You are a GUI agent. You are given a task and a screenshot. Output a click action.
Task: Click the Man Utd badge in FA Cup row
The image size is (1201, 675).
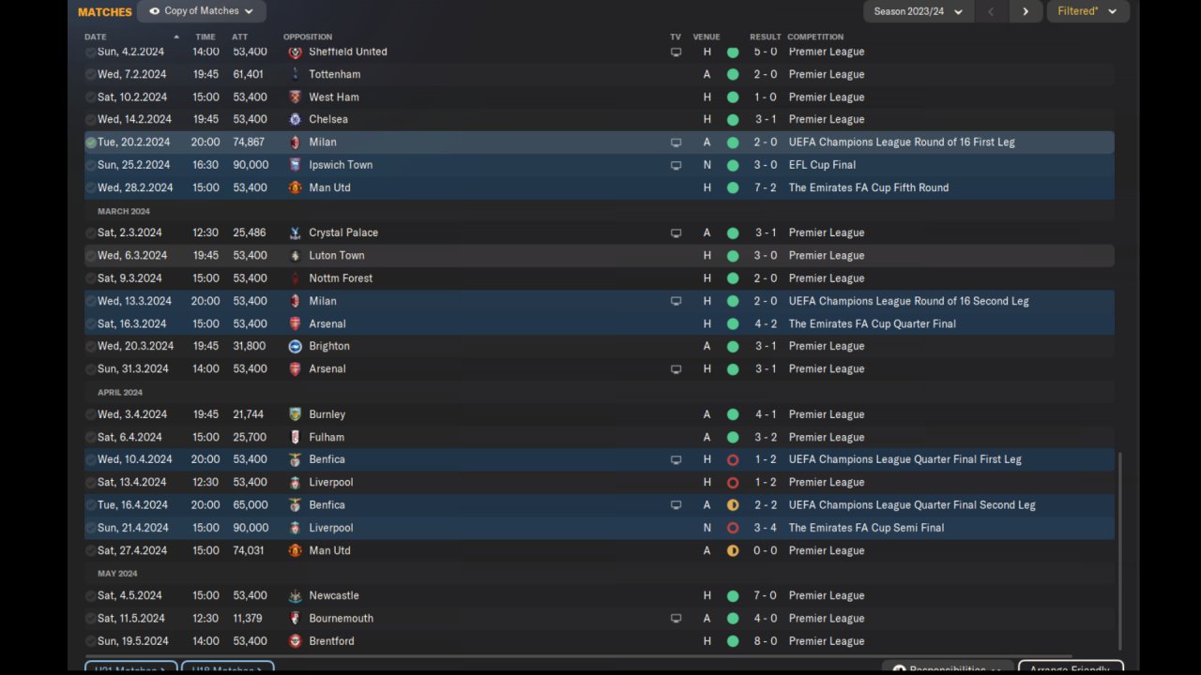(296, 187)
